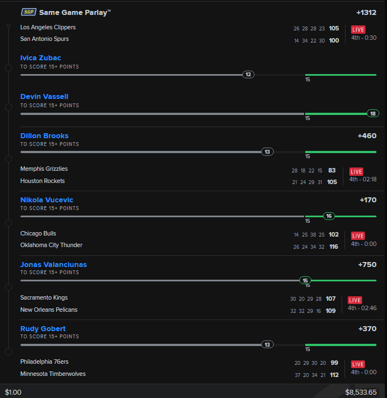Click San Antonio Spurs team name
The width and height of the screenshot is (387, 398).
coord(44,39)
